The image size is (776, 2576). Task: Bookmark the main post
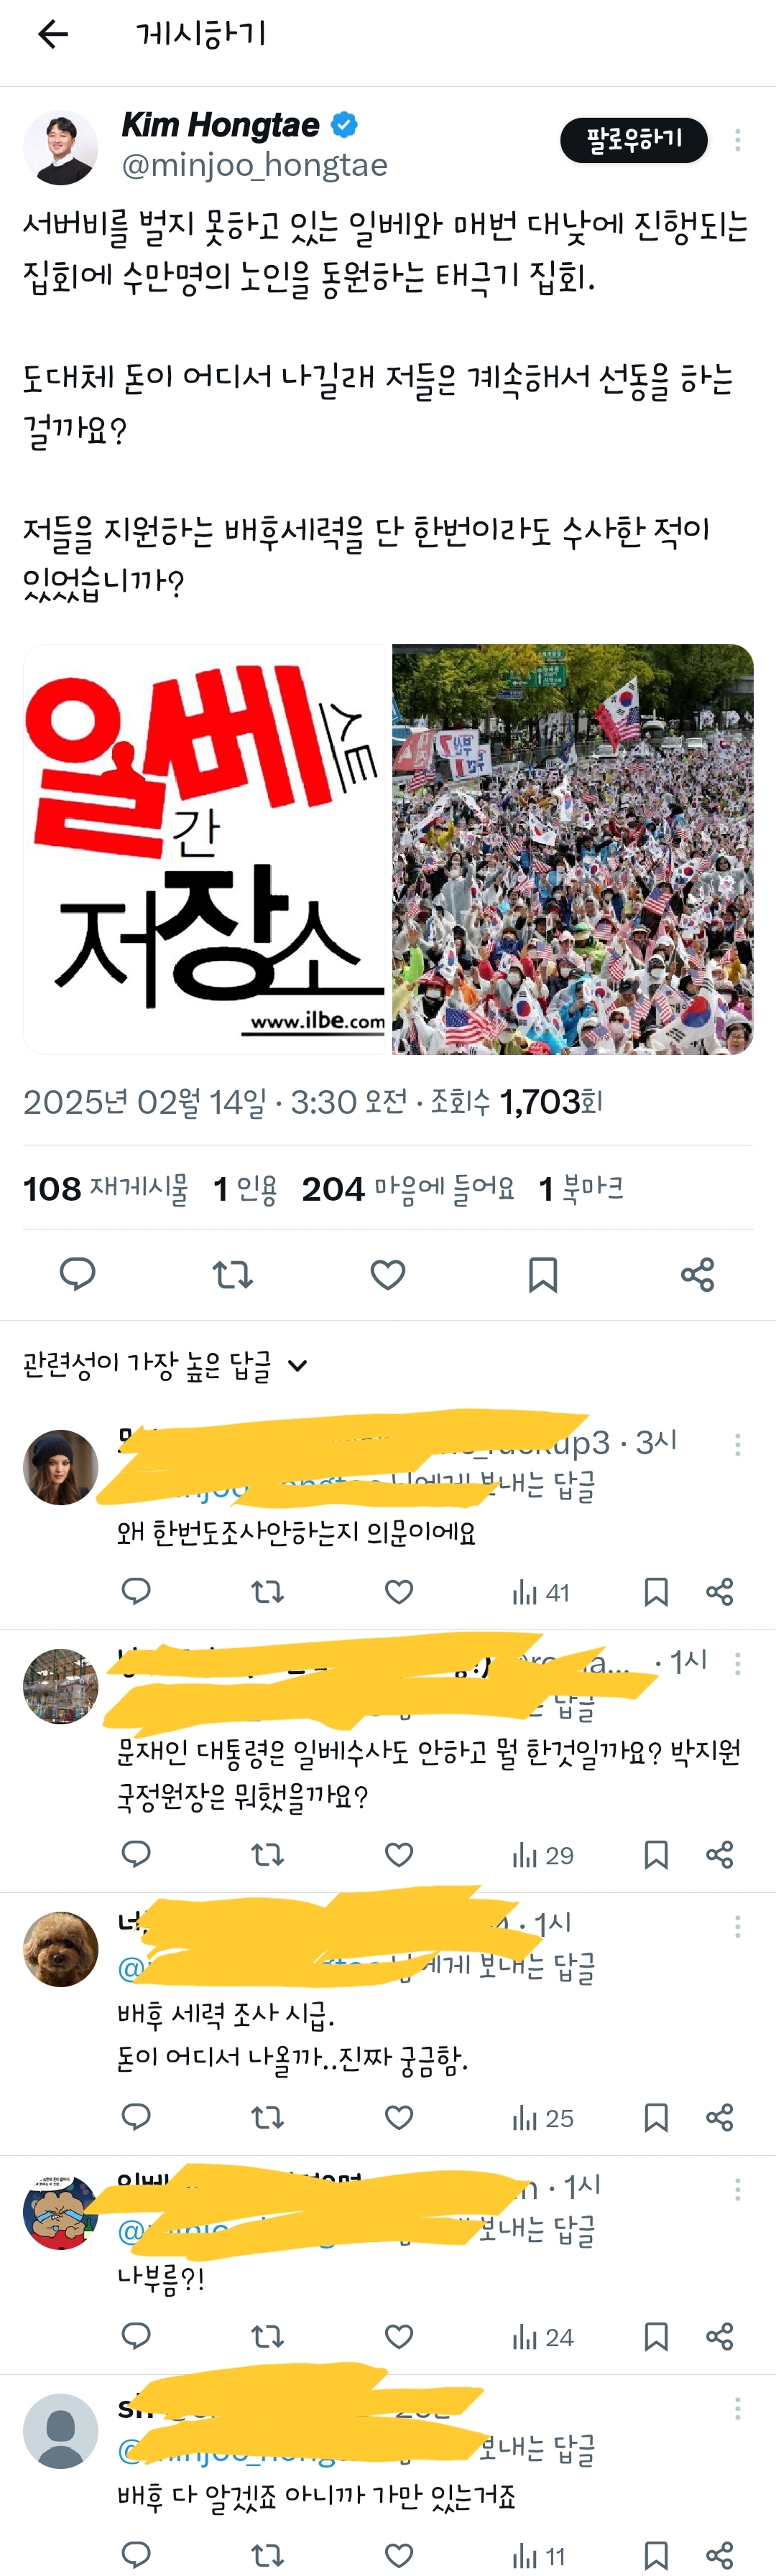tap(543, 1274)
